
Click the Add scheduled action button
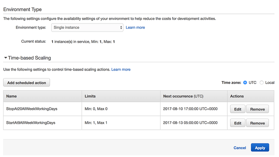tap(27, 83)
